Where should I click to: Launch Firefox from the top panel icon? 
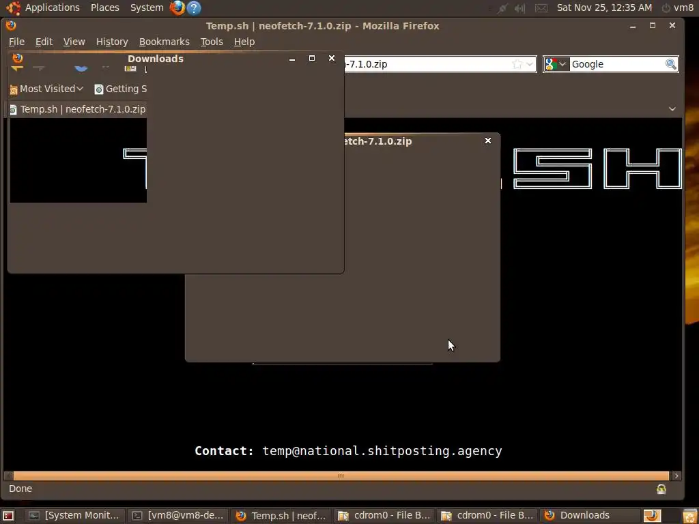point(177,8)
